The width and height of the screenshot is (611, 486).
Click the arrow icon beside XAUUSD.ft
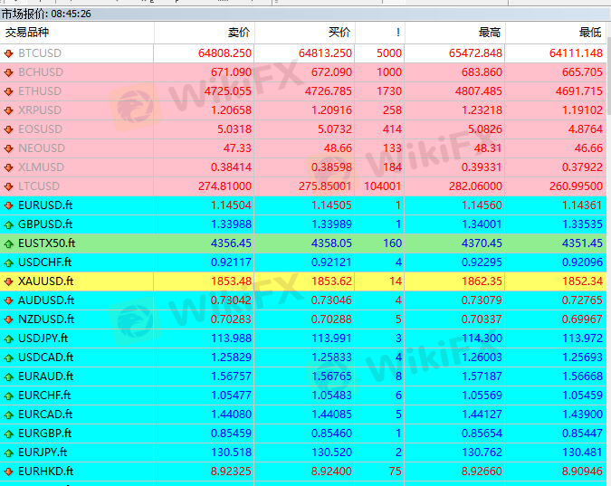pyautogui.click(x=9, y=281)
